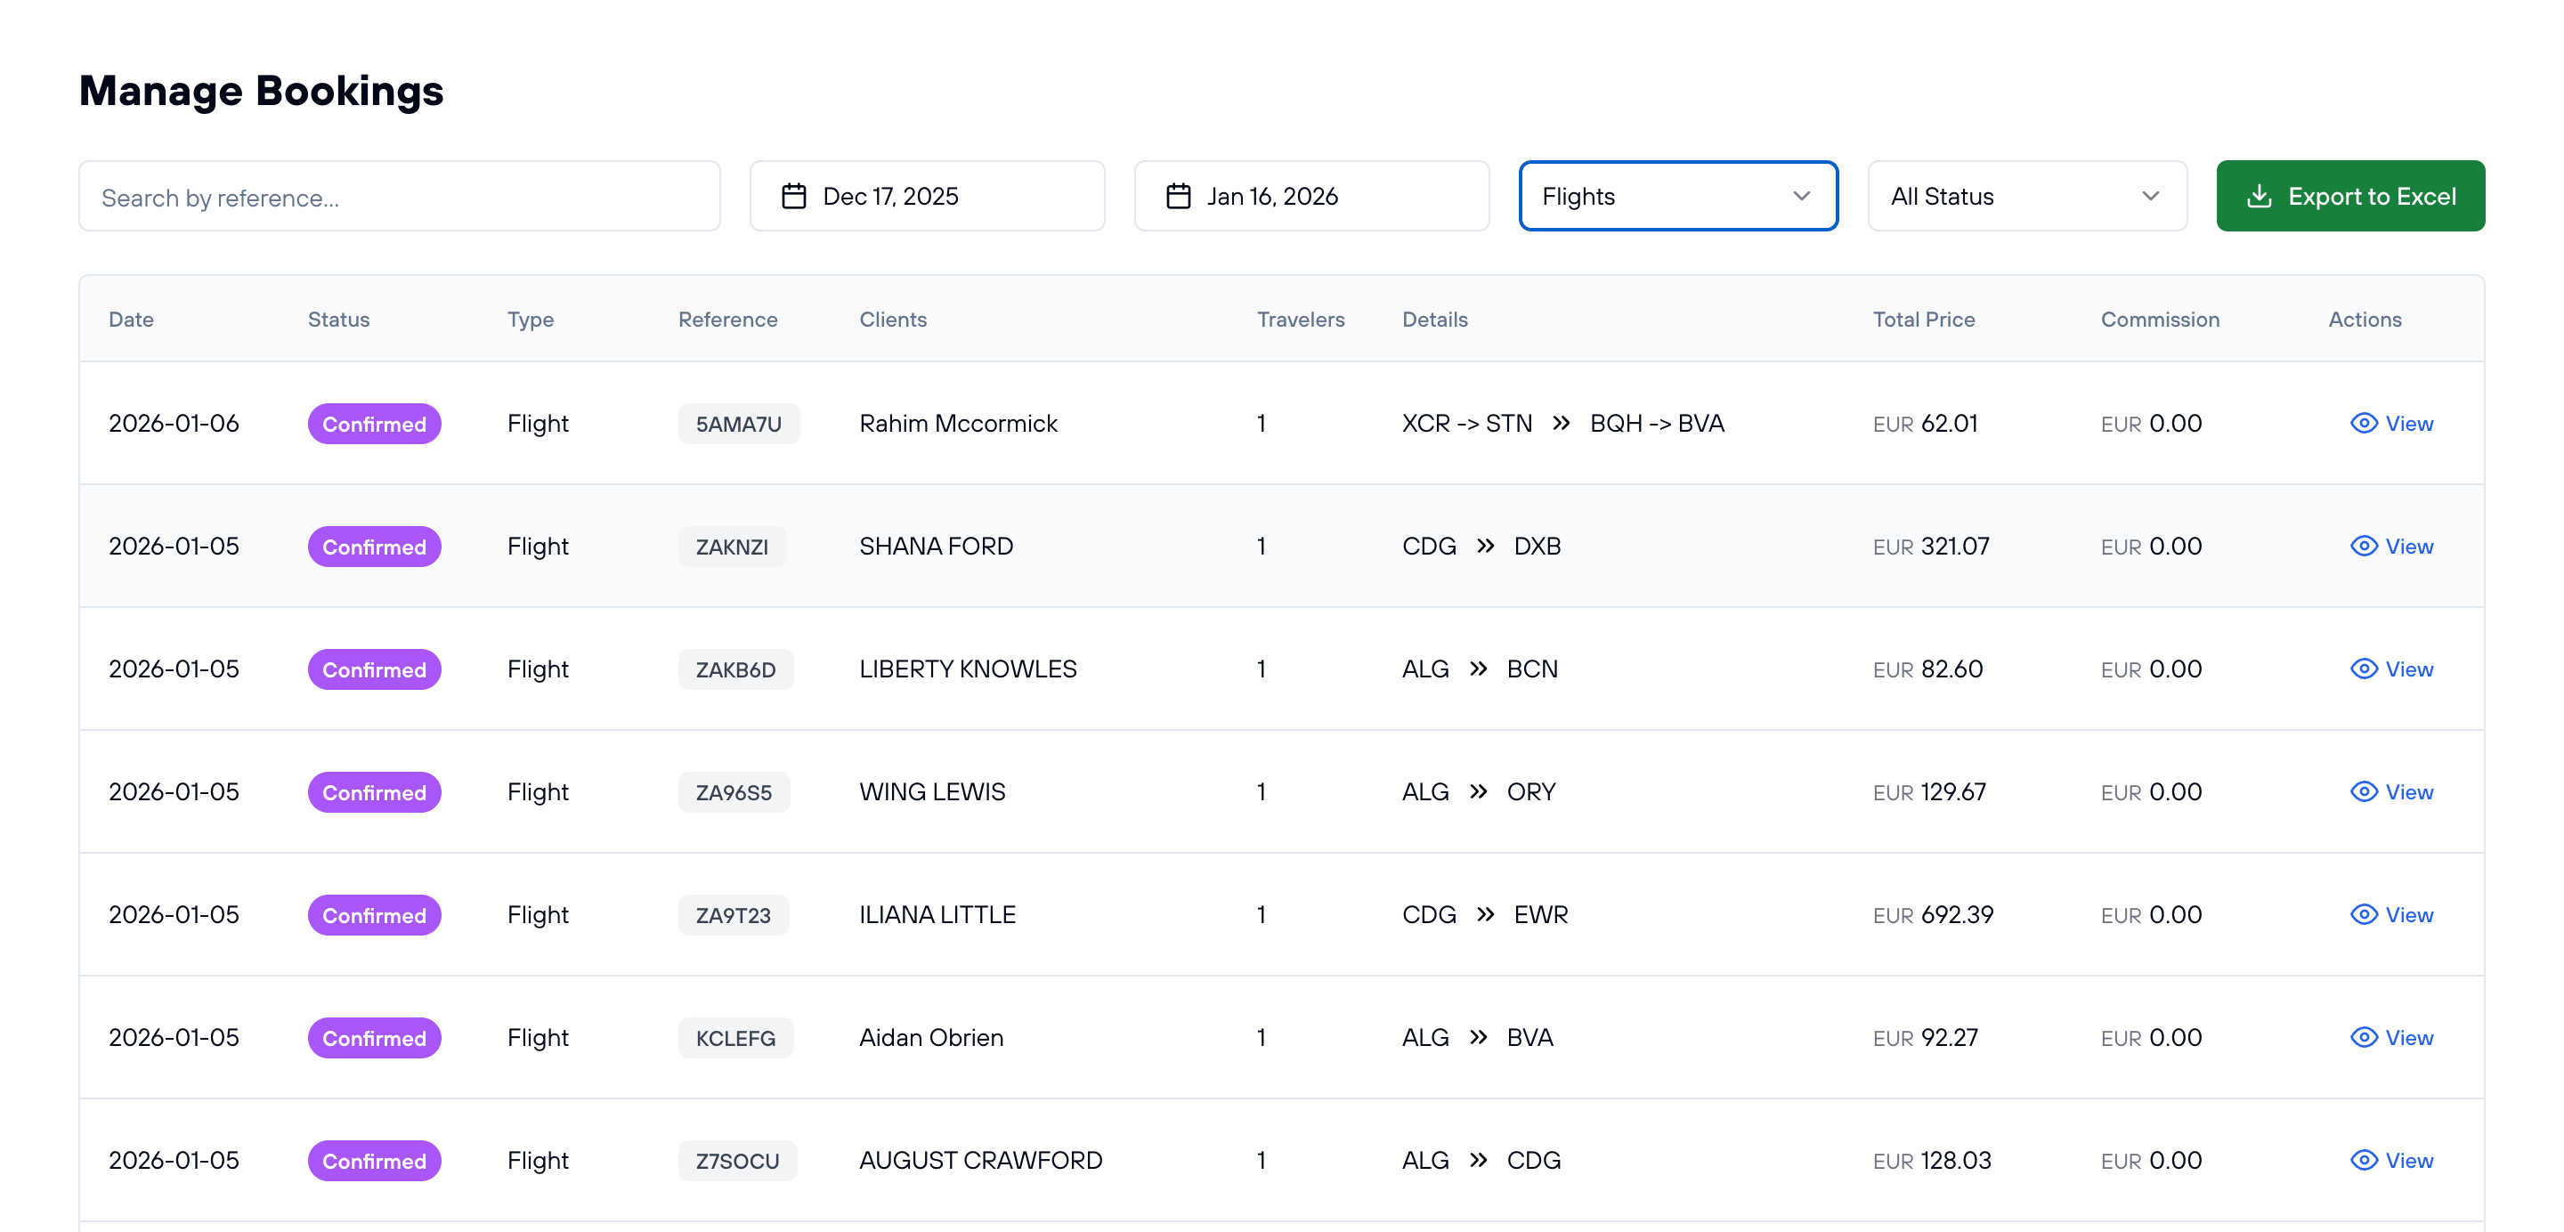The image size is (2564, 1232).
Task: Click the eye icon for booking 5AMA7U
Action: (x=2363, y=423)
